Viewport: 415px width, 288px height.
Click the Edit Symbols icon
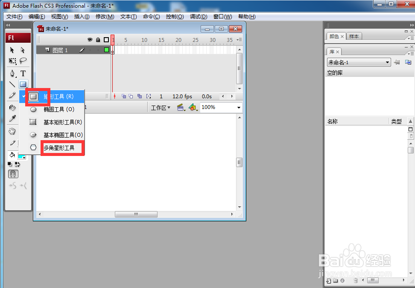pos(193,107)
